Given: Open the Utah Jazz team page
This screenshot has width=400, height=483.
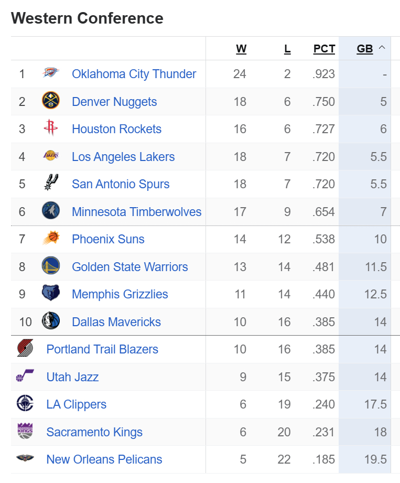Looking at the screenshot, I should (72, 377).
